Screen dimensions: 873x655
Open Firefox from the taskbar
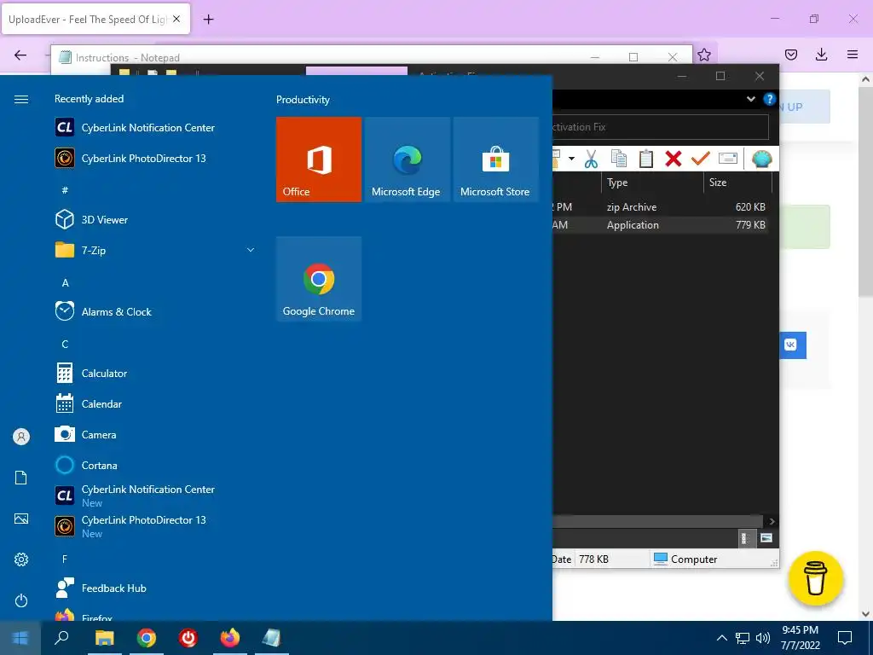(230, 638)
